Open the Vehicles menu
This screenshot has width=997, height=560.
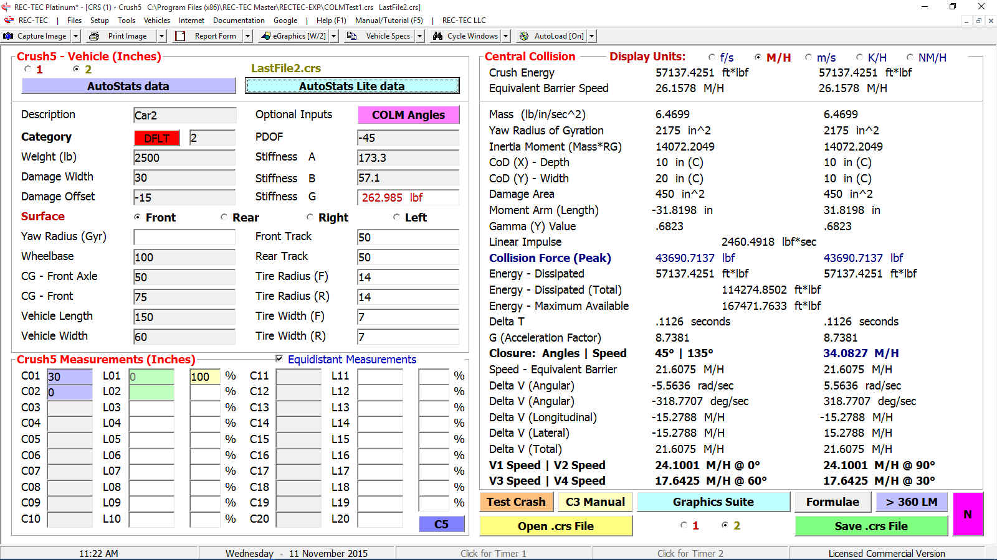click(x=157, y=21)
